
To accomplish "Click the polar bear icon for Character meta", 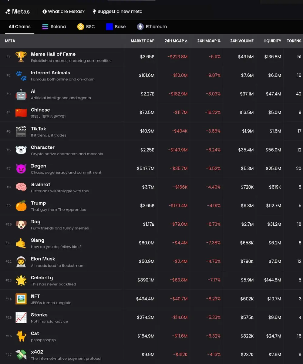I will pos(21,150).
